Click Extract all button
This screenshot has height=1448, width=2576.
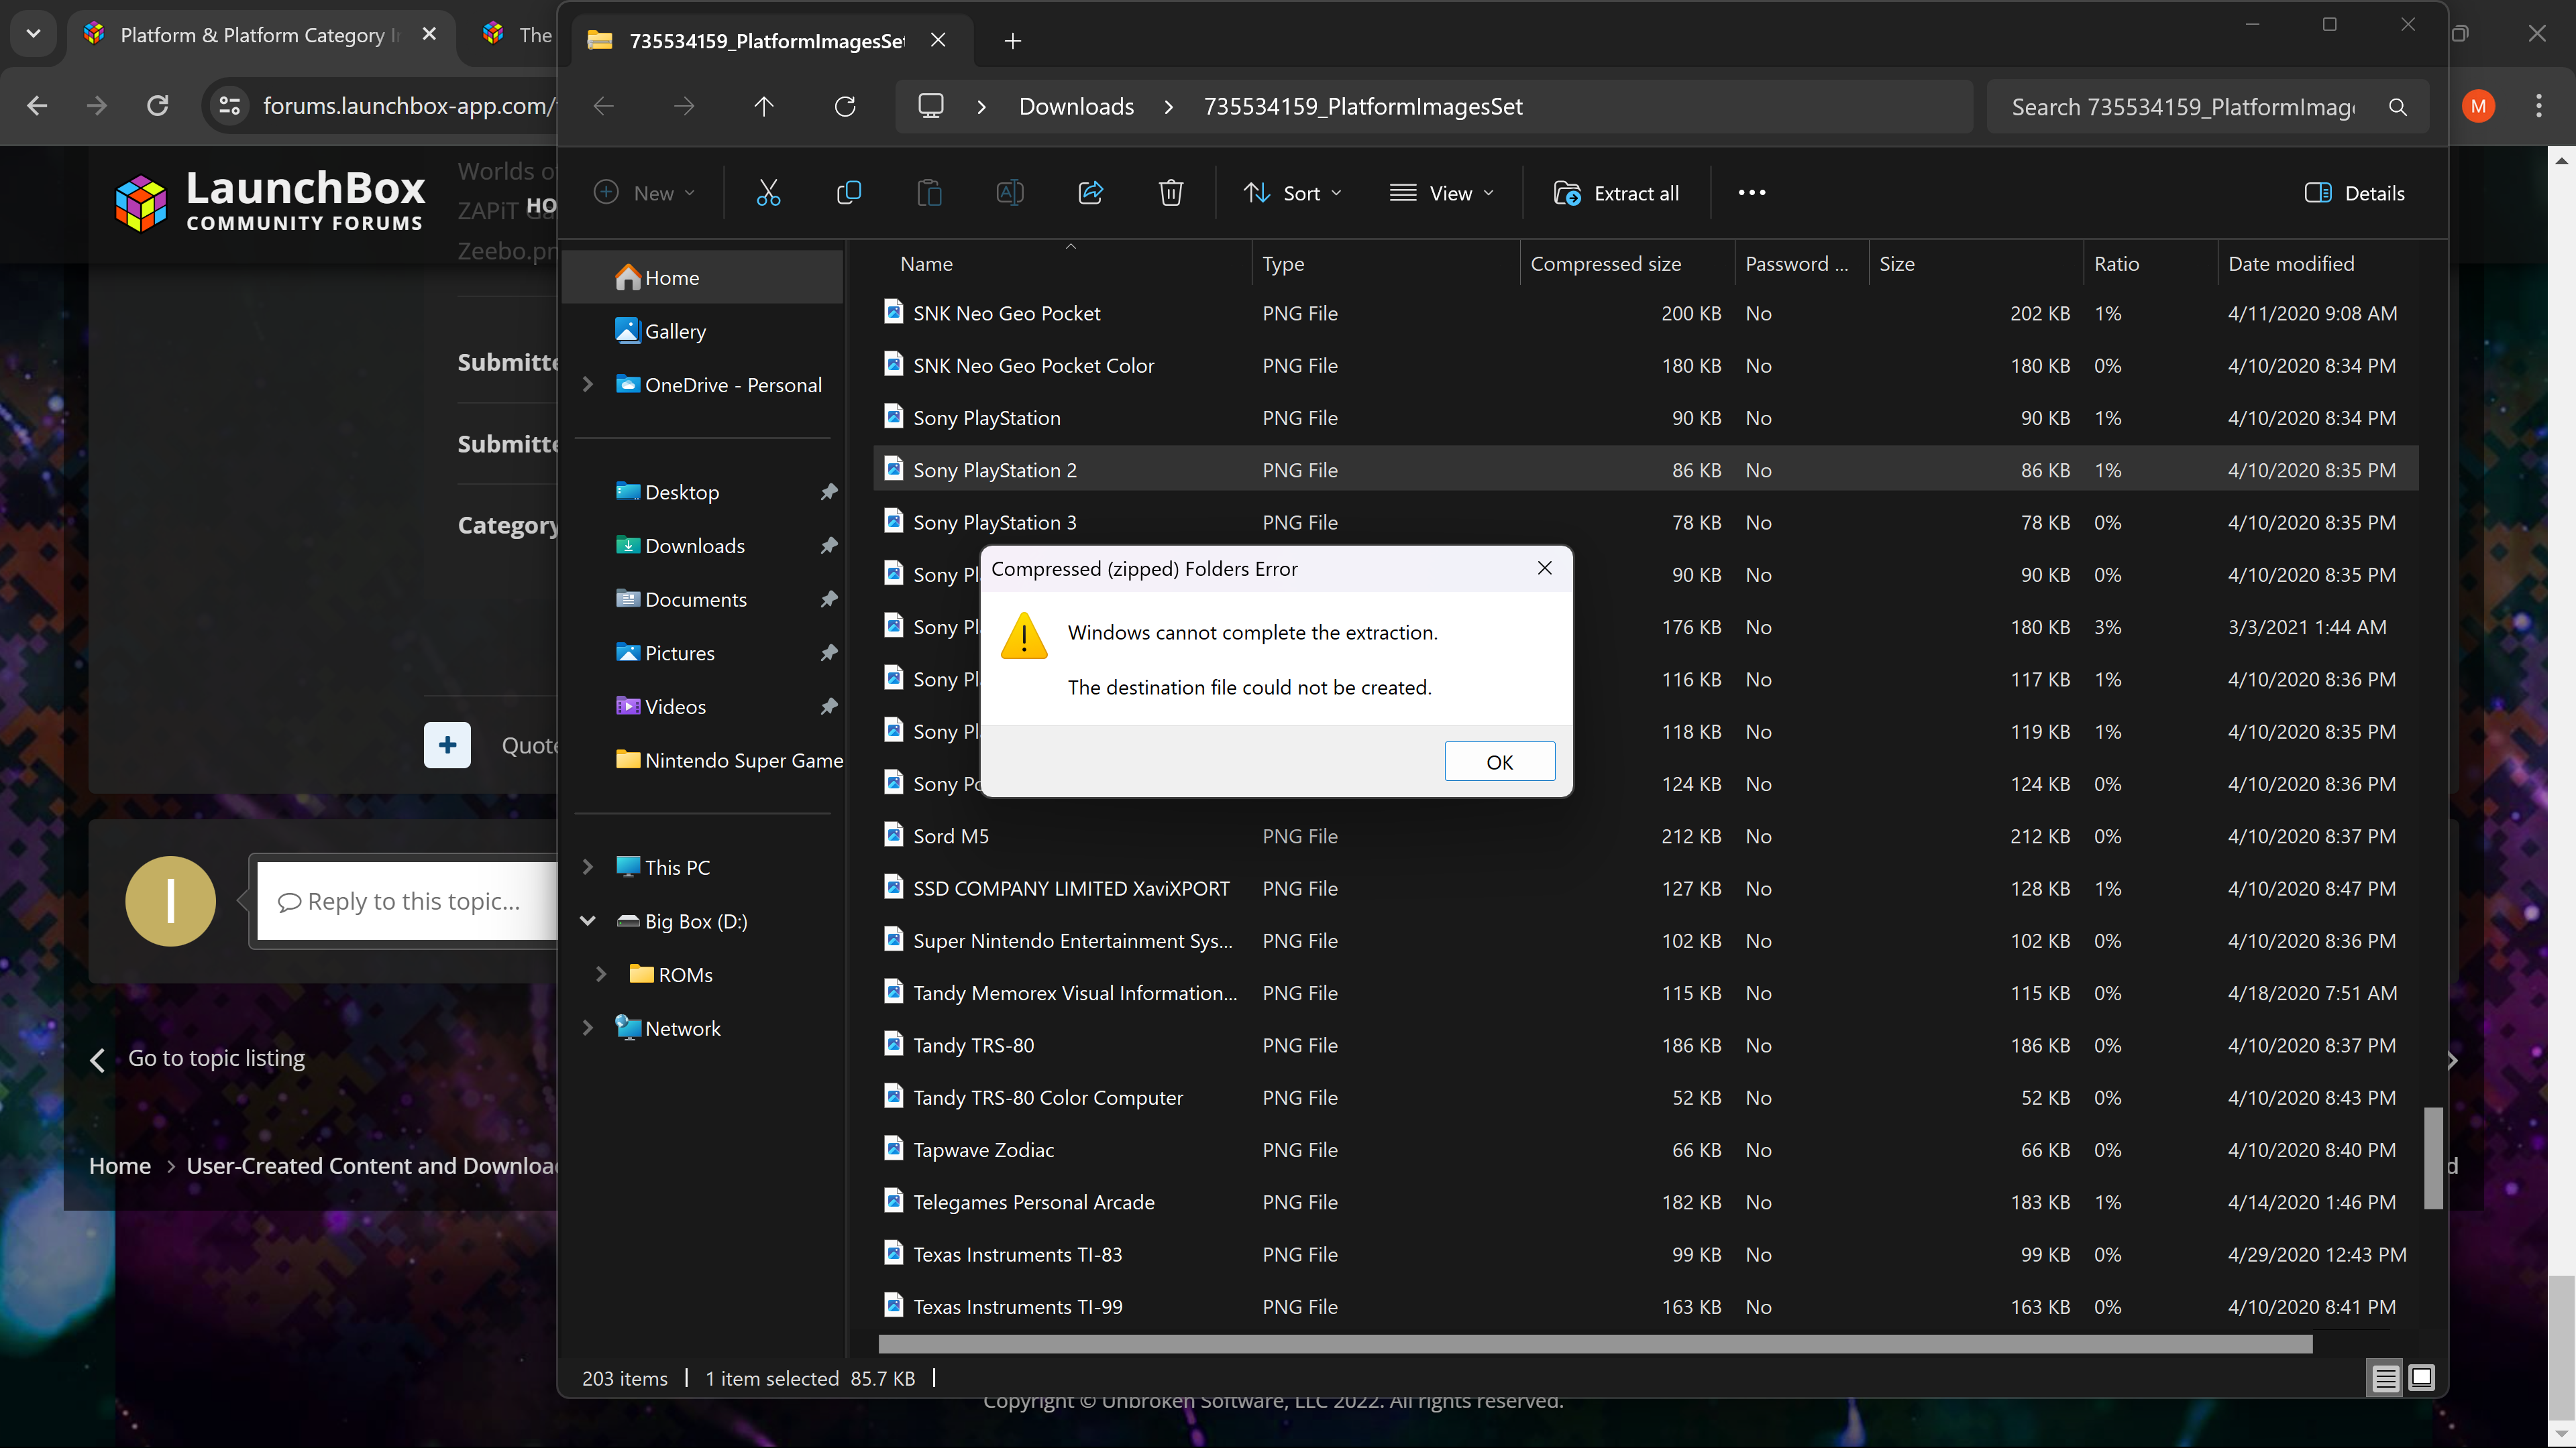(x=1616, y=193)
